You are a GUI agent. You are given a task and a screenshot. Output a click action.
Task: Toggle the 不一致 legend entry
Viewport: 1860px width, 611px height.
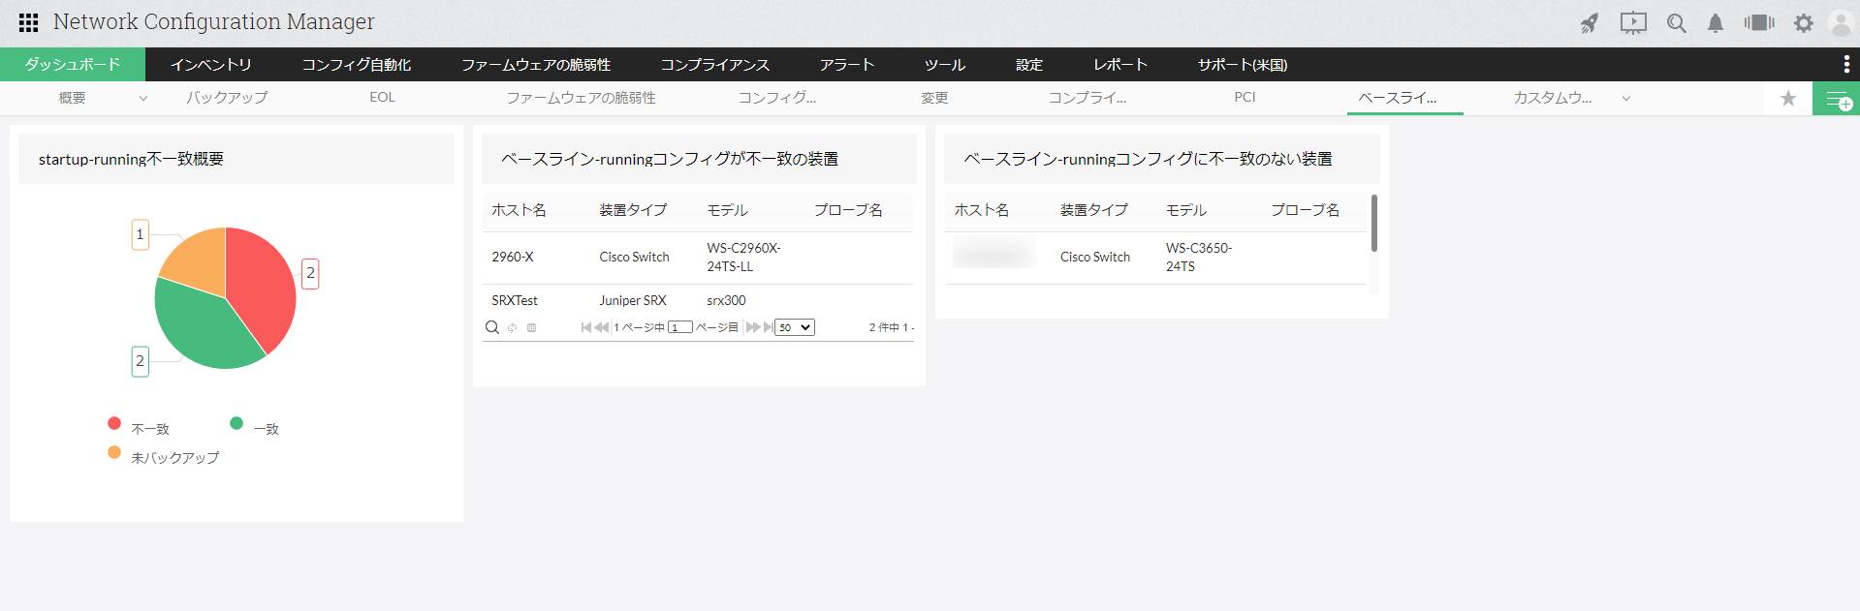pyautogui.click(x=139, y=427)
